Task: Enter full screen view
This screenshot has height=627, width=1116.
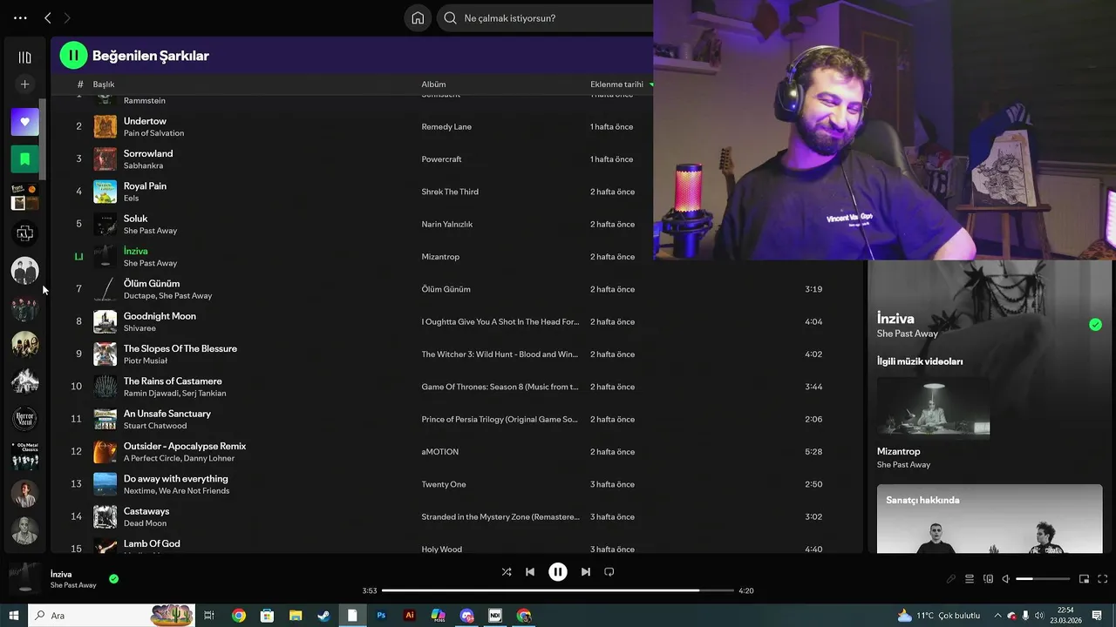Action: (x=1103, y=579)
